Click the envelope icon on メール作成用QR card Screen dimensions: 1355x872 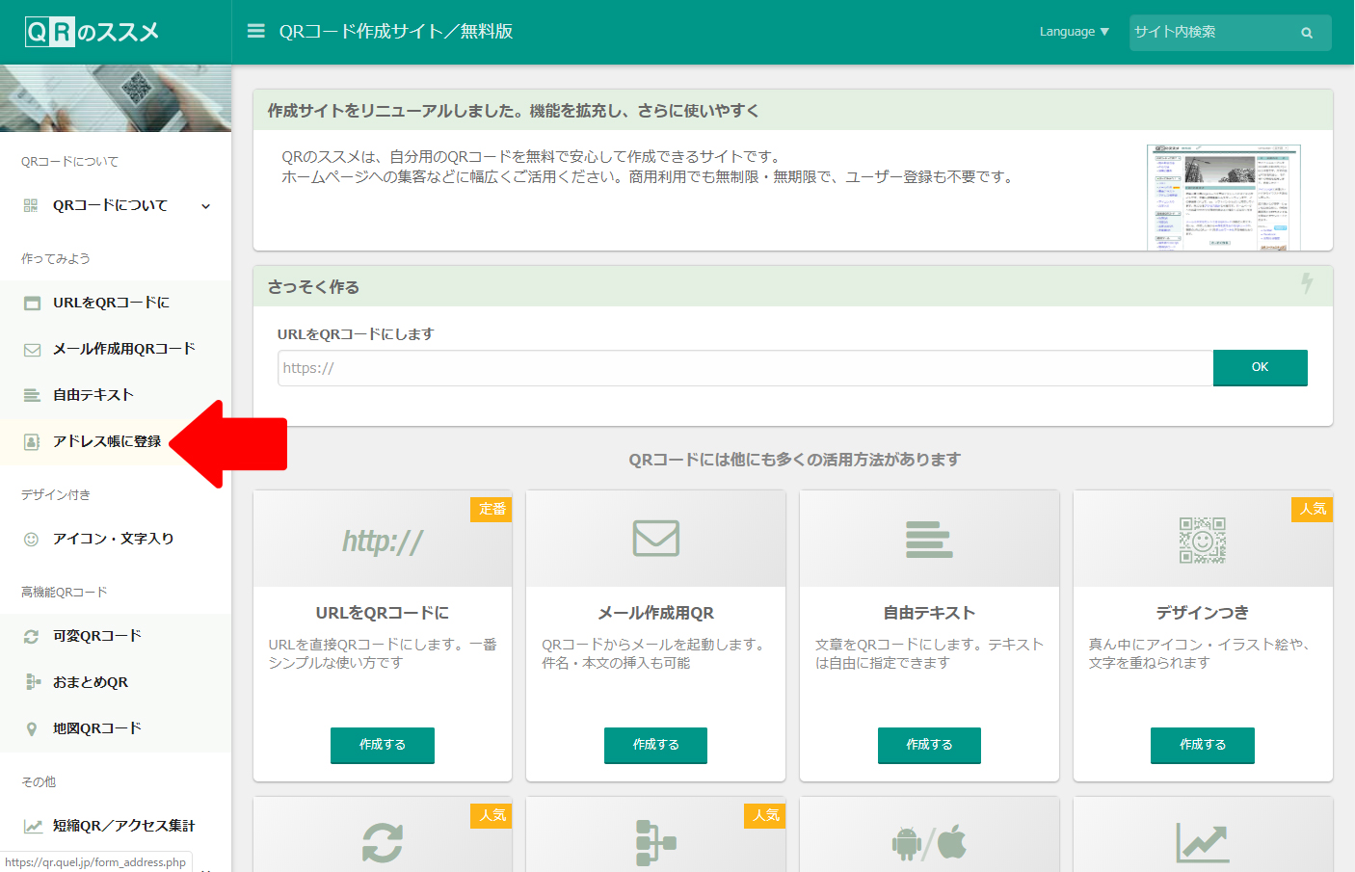pyautogui.click(x=656, y=538)
